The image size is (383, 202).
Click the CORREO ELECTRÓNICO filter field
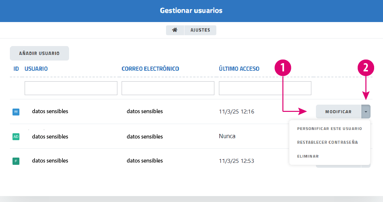168,88
